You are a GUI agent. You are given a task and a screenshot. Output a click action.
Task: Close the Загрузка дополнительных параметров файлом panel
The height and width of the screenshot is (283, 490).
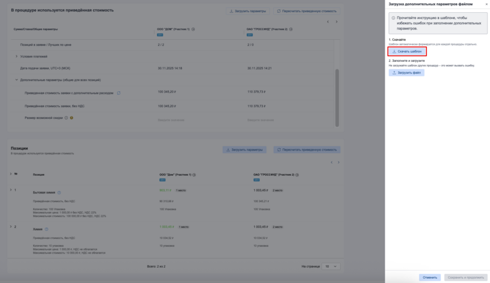(x=486, y=4)
